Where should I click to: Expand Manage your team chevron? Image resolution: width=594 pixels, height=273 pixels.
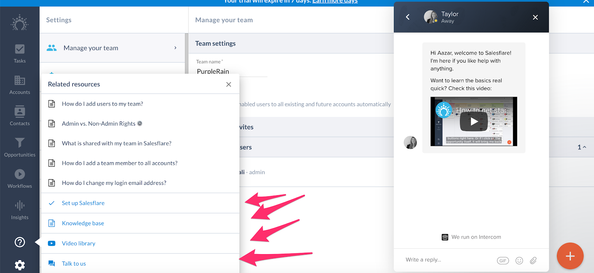click(175, 48)
